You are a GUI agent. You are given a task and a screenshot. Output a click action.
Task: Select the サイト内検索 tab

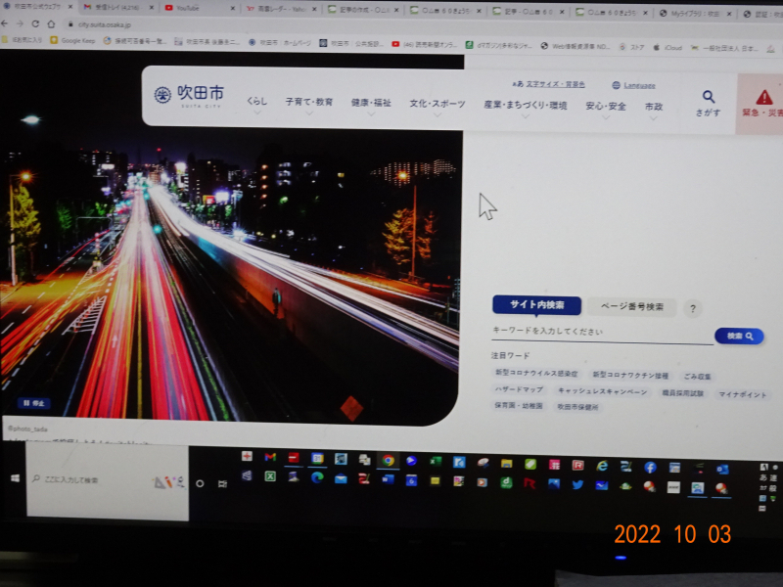click(536, 305)
